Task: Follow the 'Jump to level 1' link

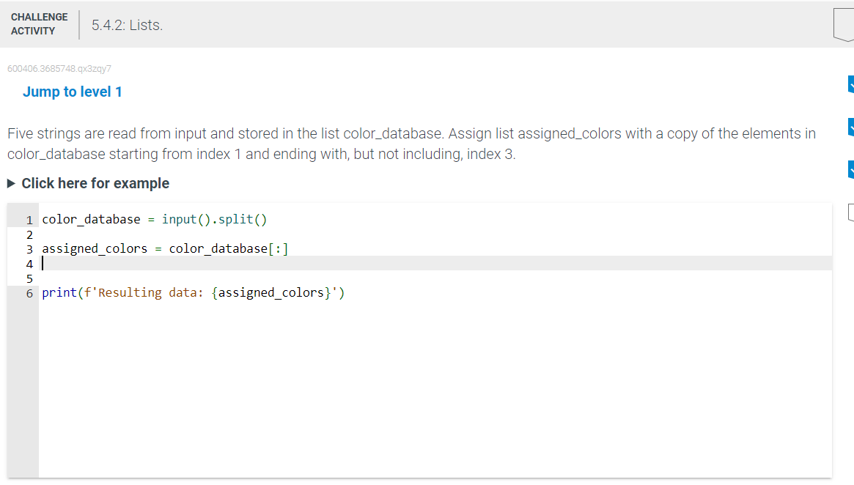Action: coord(72,92)
